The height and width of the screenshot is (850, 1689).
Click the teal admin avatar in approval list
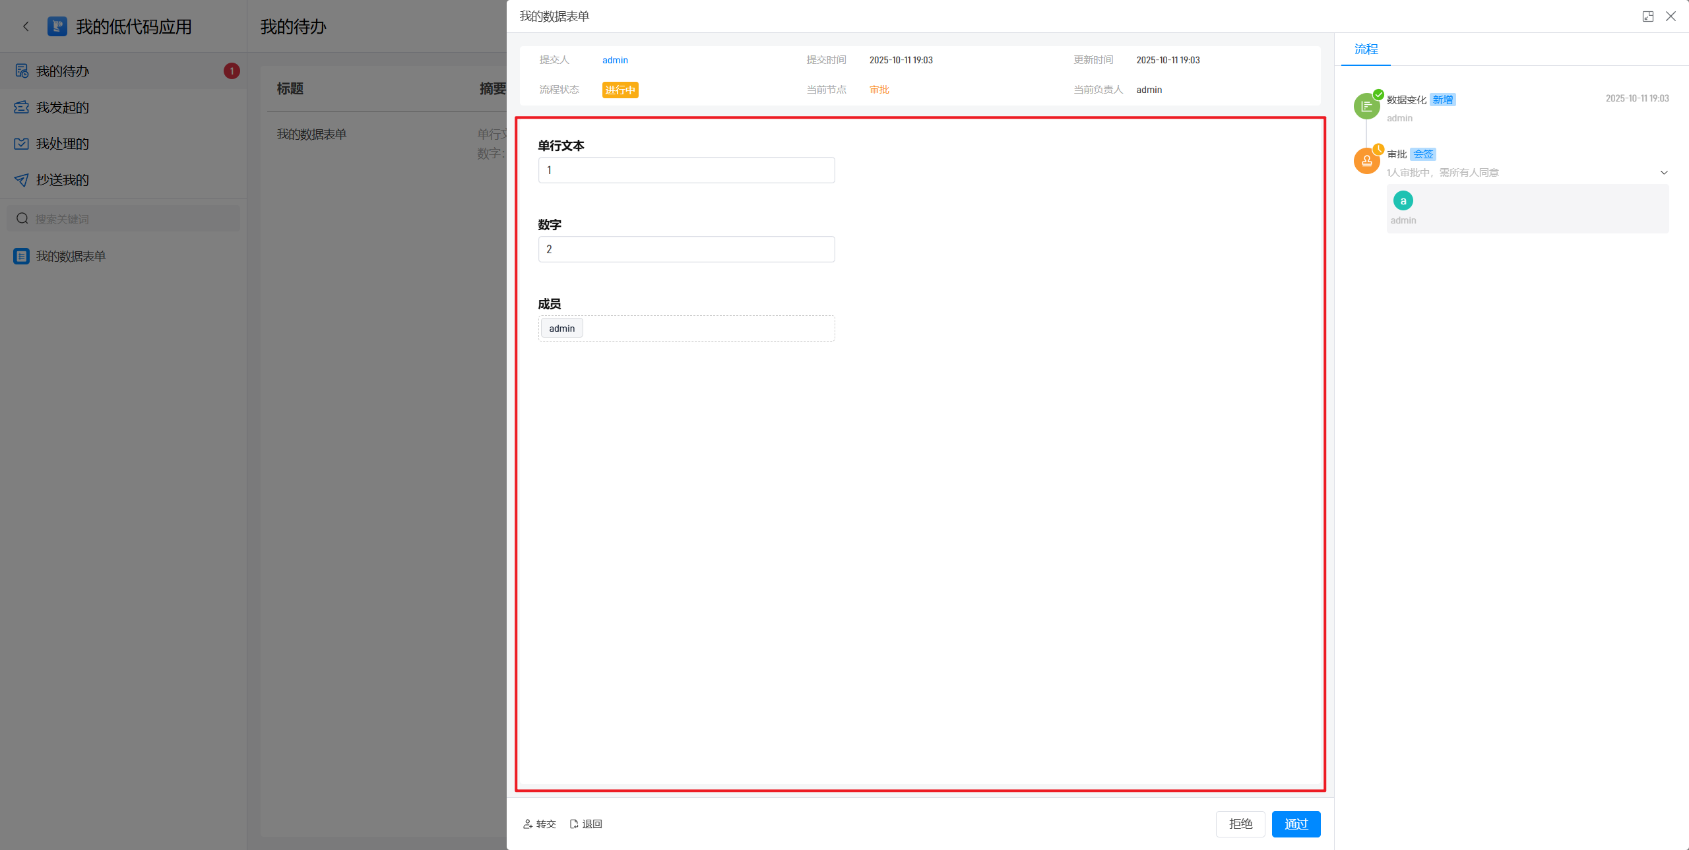(1403, 200)
